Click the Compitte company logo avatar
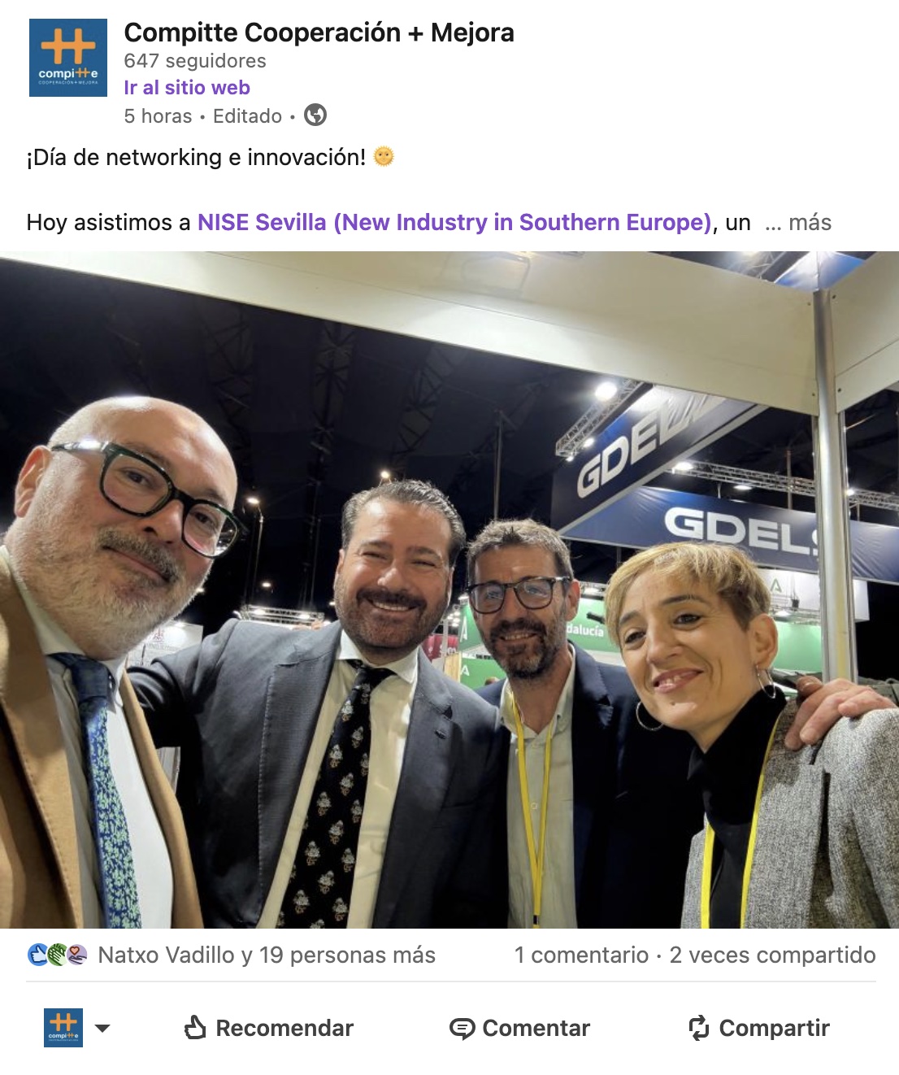 68,58
